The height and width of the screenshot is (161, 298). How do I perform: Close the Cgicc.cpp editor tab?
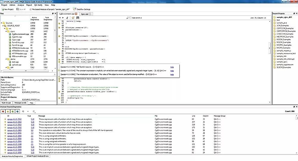(90, 14)
